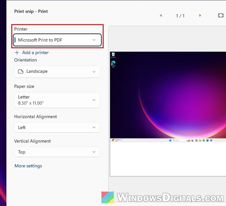The width and height of the screenshot is (226, 206).
Task: Open the Orientation dropdown set to Landscape
Action: click(57, 72)
